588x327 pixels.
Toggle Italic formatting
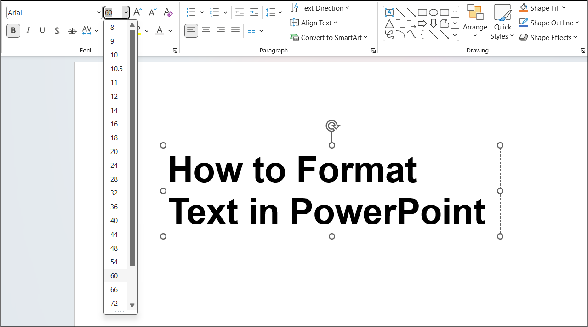point(28,31)
